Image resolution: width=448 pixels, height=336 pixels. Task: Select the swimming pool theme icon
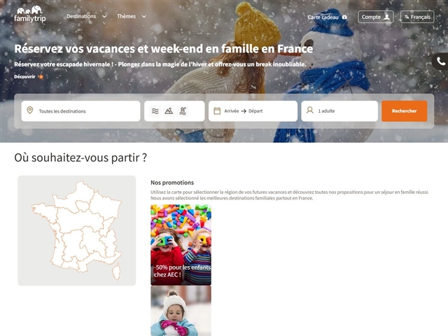(183, 111)
